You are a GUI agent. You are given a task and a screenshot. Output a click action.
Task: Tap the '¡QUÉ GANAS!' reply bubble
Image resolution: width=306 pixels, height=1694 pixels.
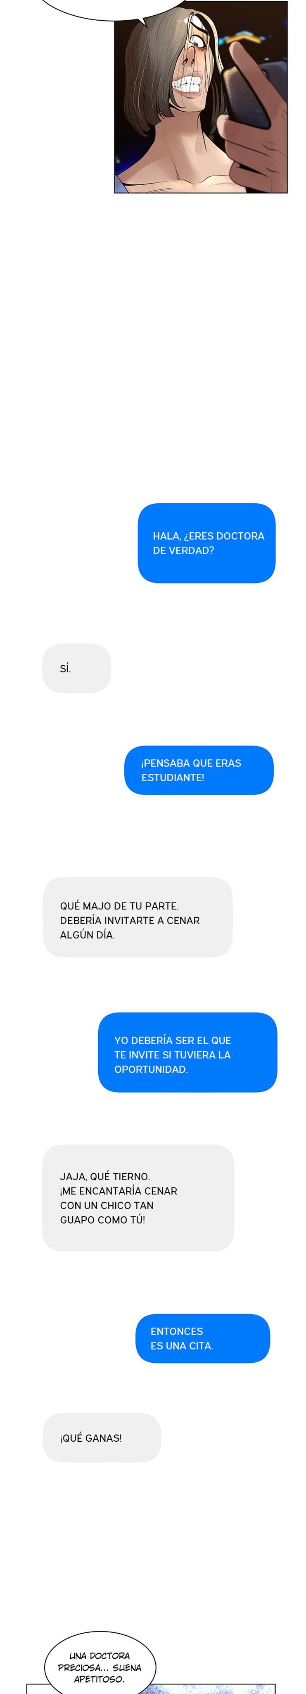[102, 1438]
